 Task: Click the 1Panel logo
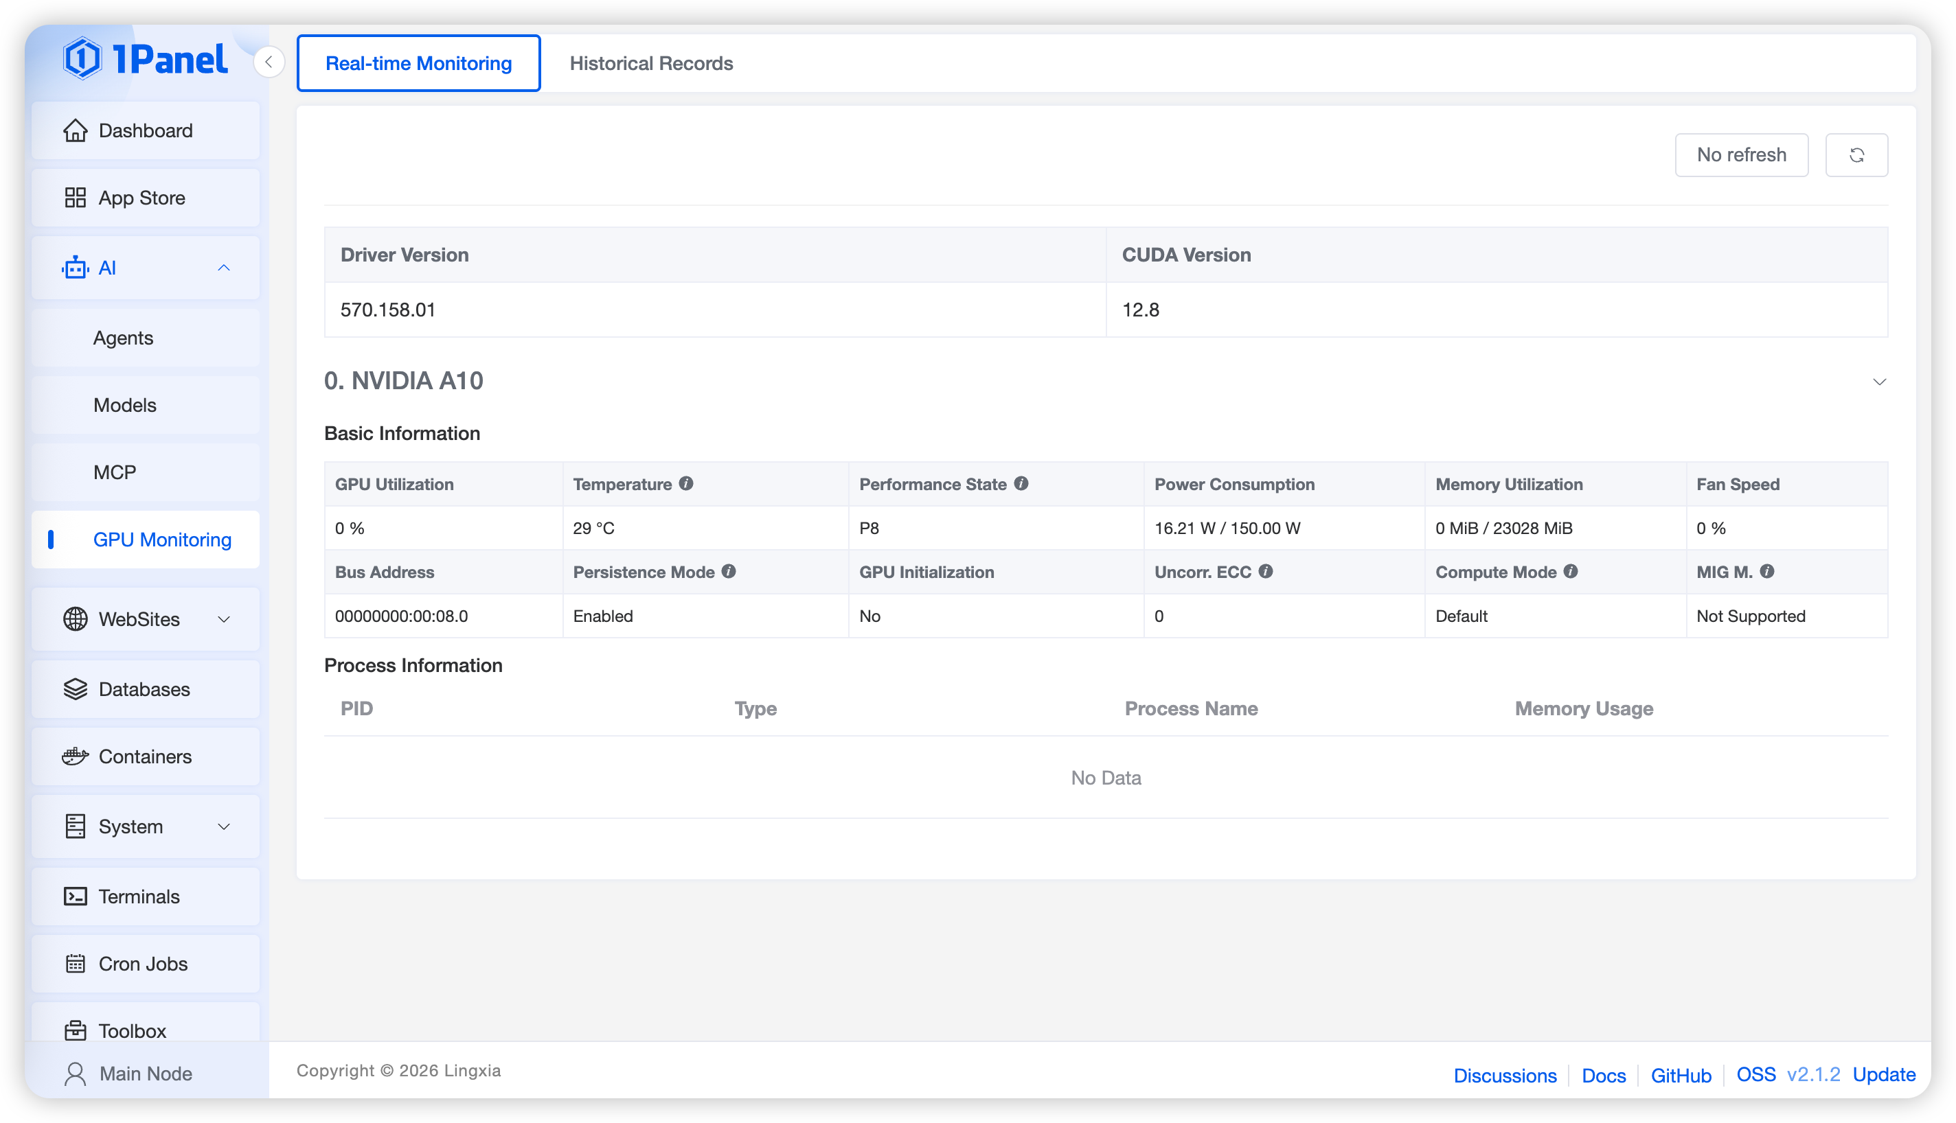pyautogui.click(x=145, y=58)
